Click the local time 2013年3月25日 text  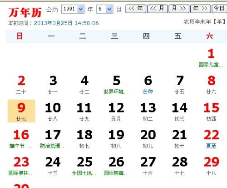tap(66, 23)
